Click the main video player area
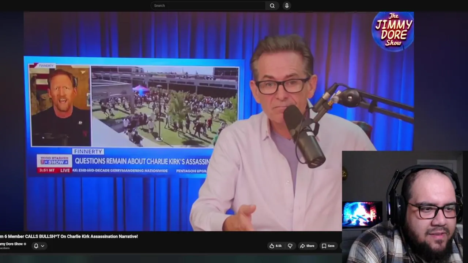Image resolution: width=468 pixels, height=263 pixels. coord(219,121)
